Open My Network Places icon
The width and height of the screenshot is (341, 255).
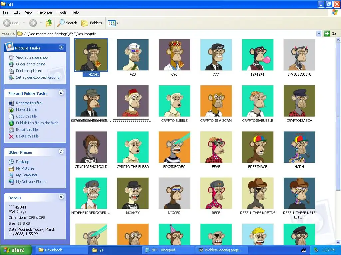pos(11,182)
